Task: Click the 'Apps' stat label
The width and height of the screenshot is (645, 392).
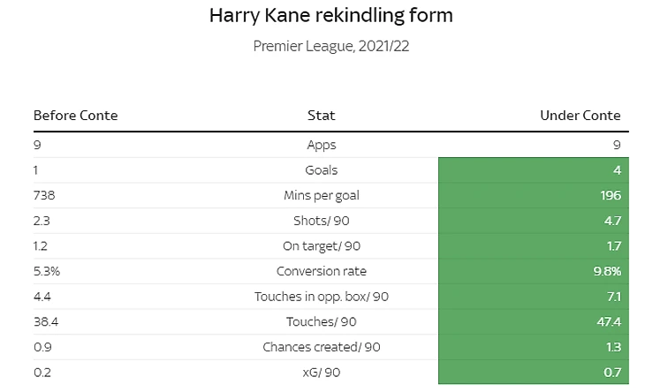Action: click(321, 145)
